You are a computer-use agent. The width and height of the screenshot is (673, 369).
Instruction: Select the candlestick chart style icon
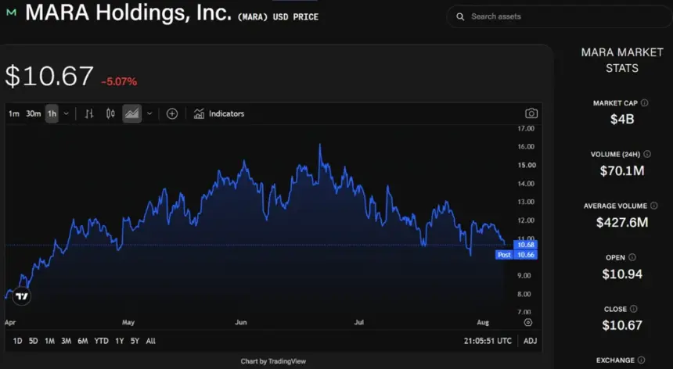(110, 113)
